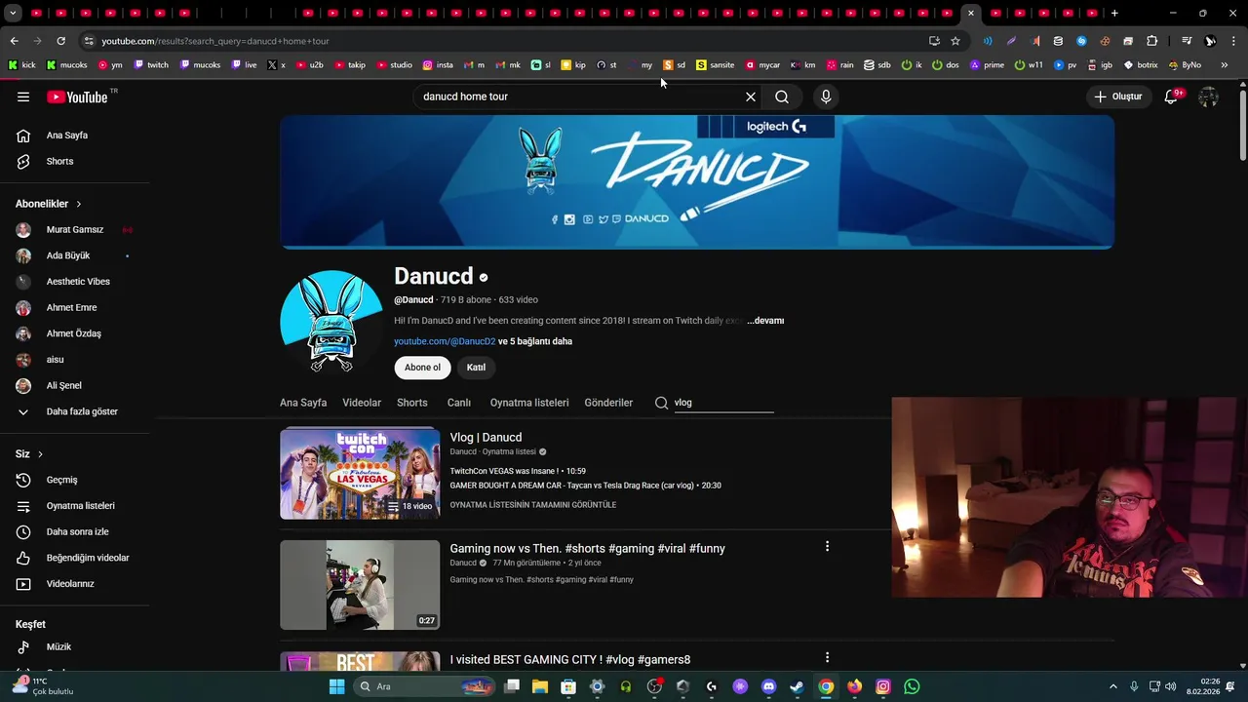Open the insta bookmark
The height and width of the screenshot is (702, 1248).
[438, 65]
